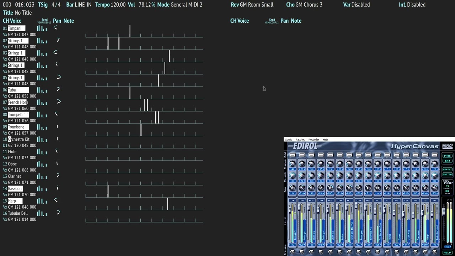Click the channel 01 chorus value box showing 40
This screenshot has height=256, width=455.
tap(293, 169)
